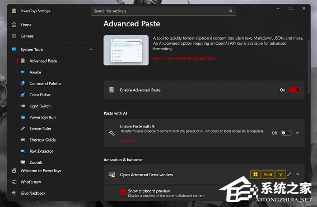Click the Windows key shortcut button

pyautogui.click(x=255, y=175)
